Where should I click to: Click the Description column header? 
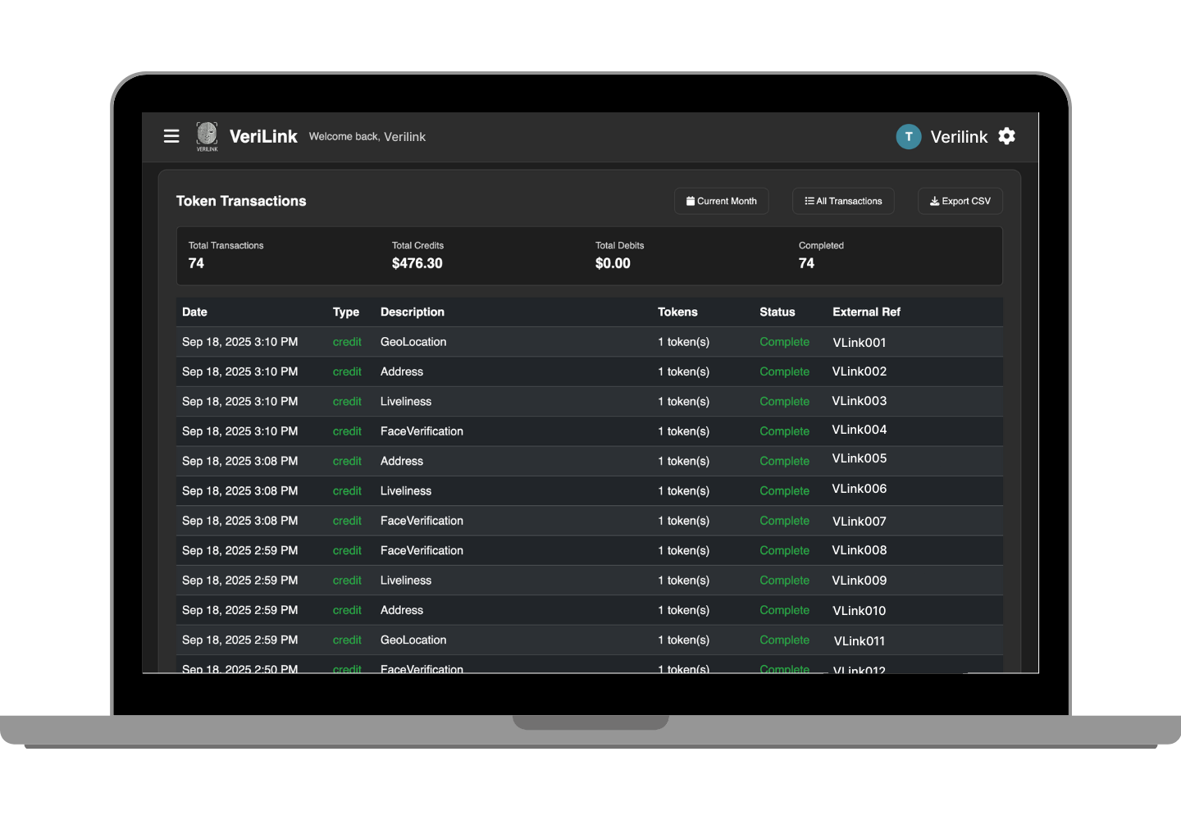pos(412,312)
